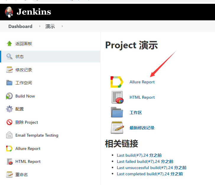Click the large HTML Report spreadsheet icon
Viewport: 215px width, 185px height.
pyautogui.click(x=117, y=97)
